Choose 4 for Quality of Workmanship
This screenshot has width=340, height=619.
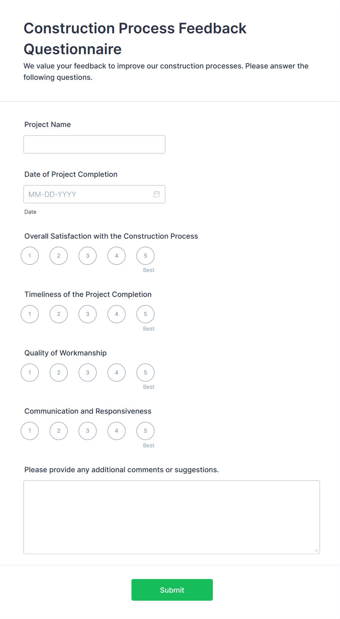tap(117, 373)
